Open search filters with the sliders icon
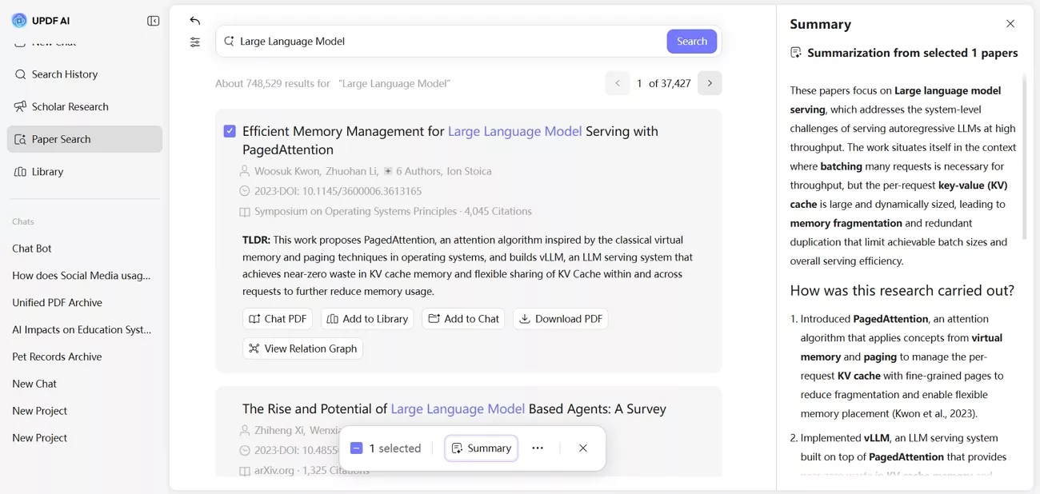1040x494 pixels. tap(194, 42)
